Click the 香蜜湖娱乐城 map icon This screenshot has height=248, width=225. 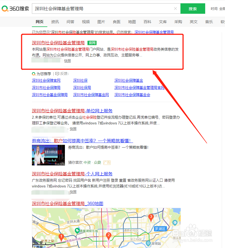point(77,231)
